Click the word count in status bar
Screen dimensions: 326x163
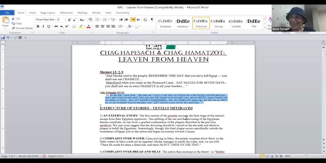pyautogui.click(x=29, y=156)
